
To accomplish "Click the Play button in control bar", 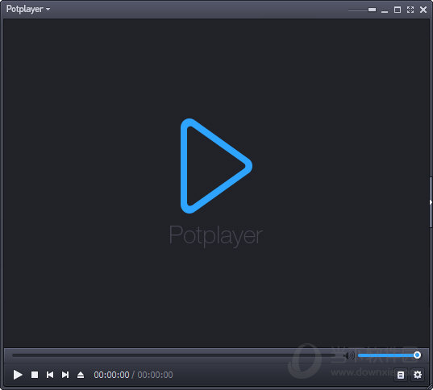I will pos(18,375).
